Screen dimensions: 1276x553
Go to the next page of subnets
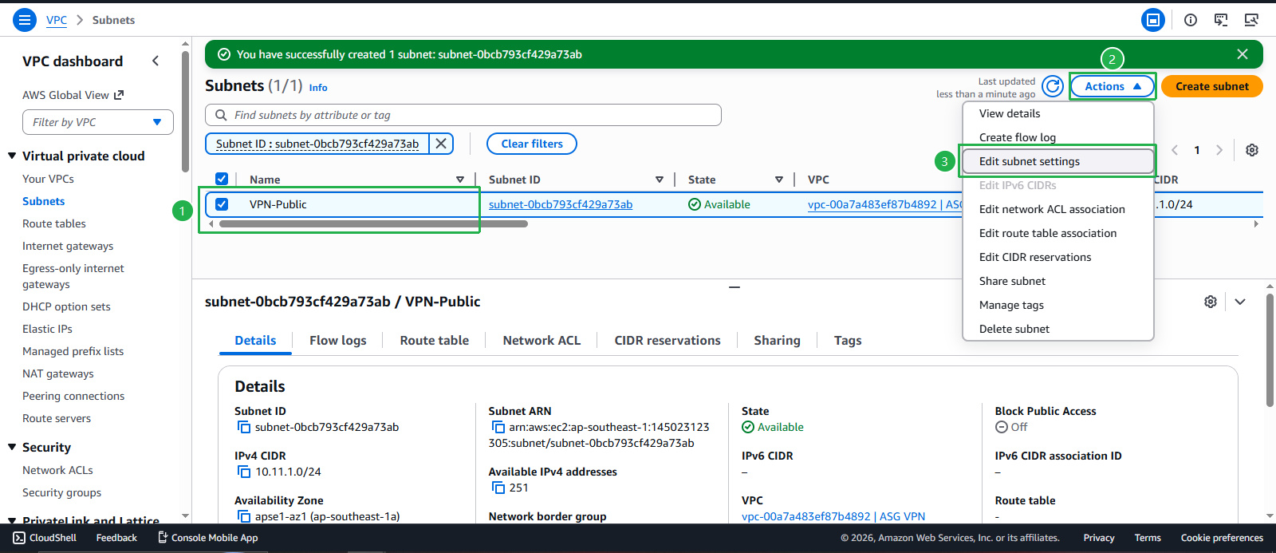coord(1219,150)
